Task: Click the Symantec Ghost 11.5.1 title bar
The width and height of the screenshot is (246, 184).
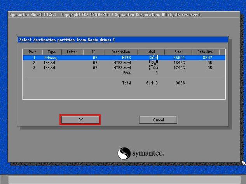Action: [124, 15]
